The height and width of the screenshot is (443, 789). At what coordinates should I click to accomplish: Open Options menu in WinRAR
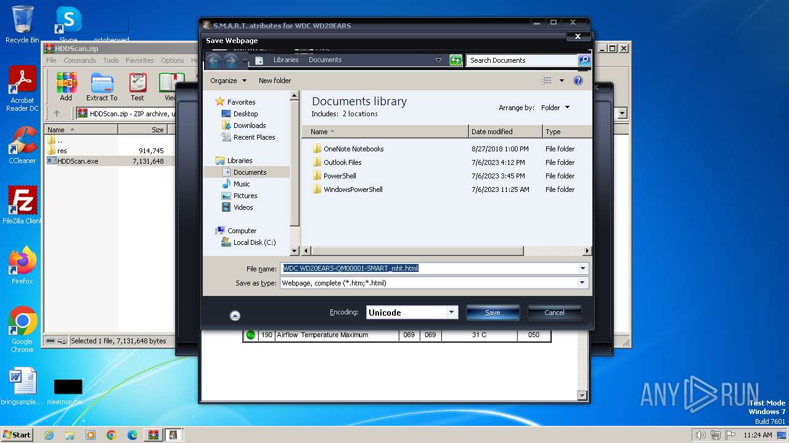coord(173,60)
